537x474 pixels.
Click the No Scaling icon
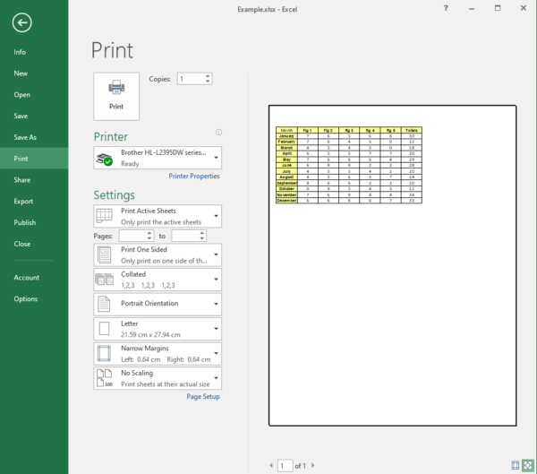click(104, 378)
